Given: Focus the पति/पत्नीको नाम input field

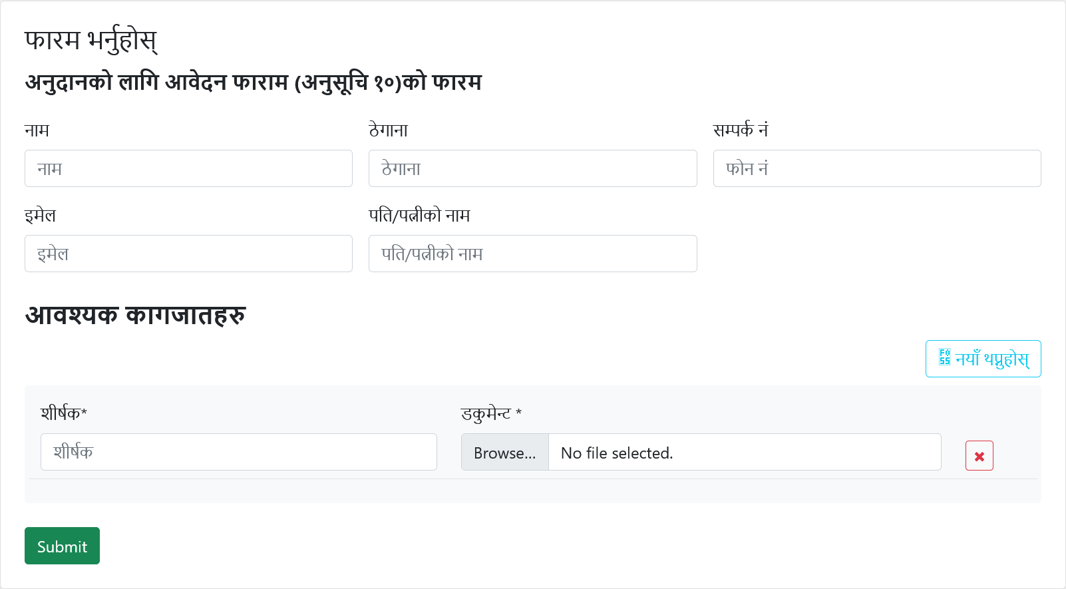Looking at the screenshot, I should (x=532, y=254).
